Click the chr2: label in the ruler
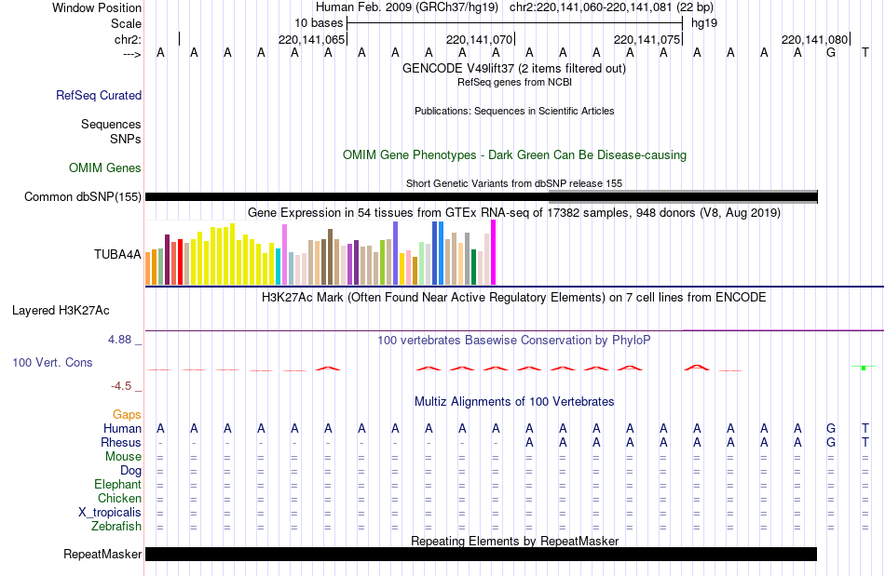The height and width of the screenshot is (576, 885). [128, 39]
